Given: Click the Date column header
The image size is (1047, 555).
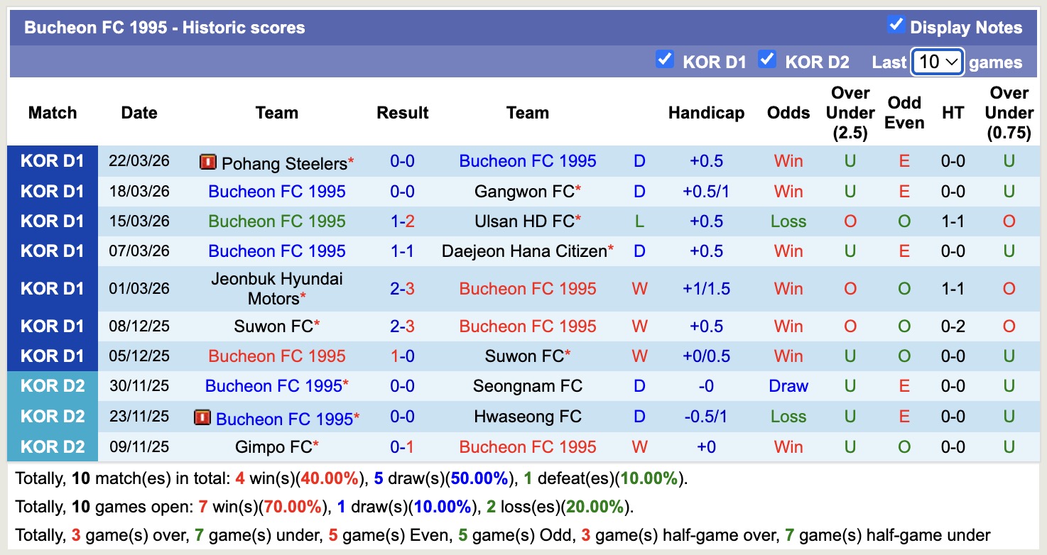Looking at the screenshot, I should tap(139, 113).
